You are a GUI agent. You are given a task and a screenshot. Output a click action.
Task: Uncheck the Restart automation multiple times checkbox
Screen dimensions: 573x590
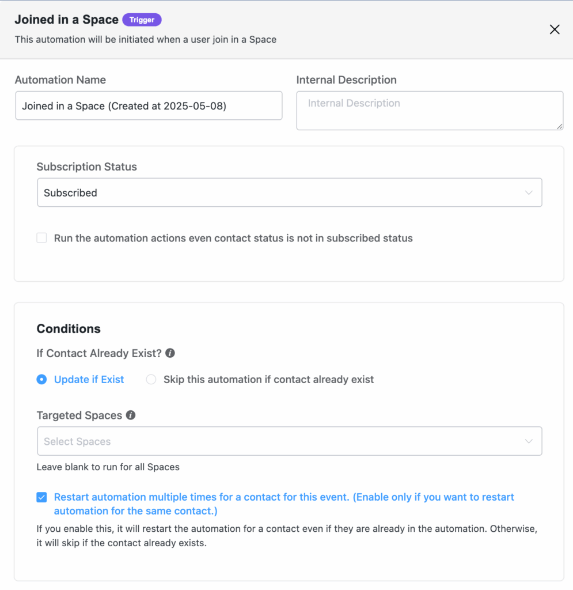pyautogui.click(x=41, y=497)
